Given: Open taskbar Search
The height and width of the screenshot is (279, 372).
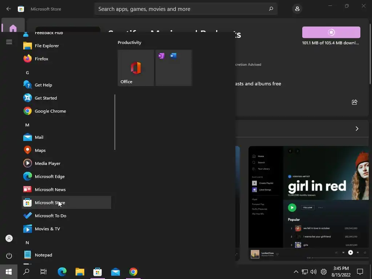Looking at the screenshot, I should 26,272.
